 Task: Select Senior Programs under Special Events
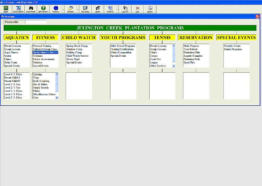coord(233,49)
